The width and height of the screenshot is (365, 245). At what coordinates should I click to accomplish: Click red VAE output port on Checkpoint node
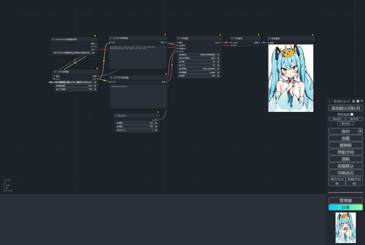pyautogui.click(x=96, y=50)
